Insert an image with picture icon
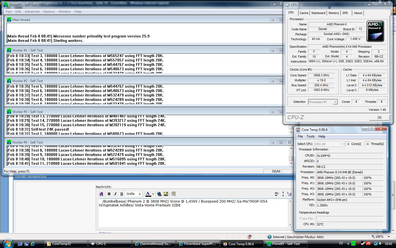Image resolution: width=396 pixels, height=248 pixels. [x=166, y=194]
